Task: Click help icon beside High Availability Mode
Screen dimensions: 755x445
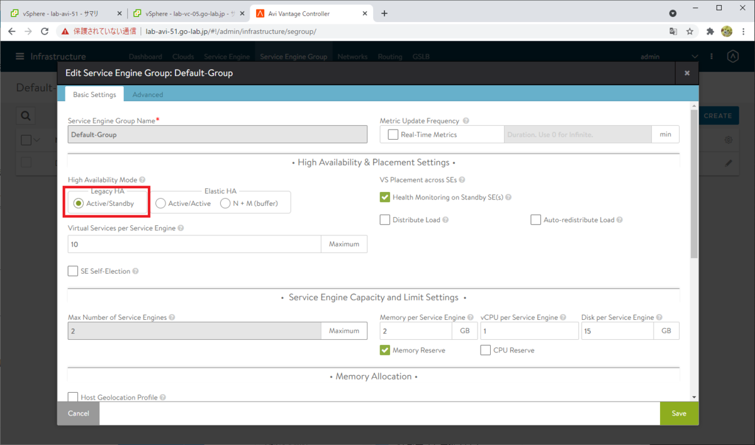Action: (142, 180)
